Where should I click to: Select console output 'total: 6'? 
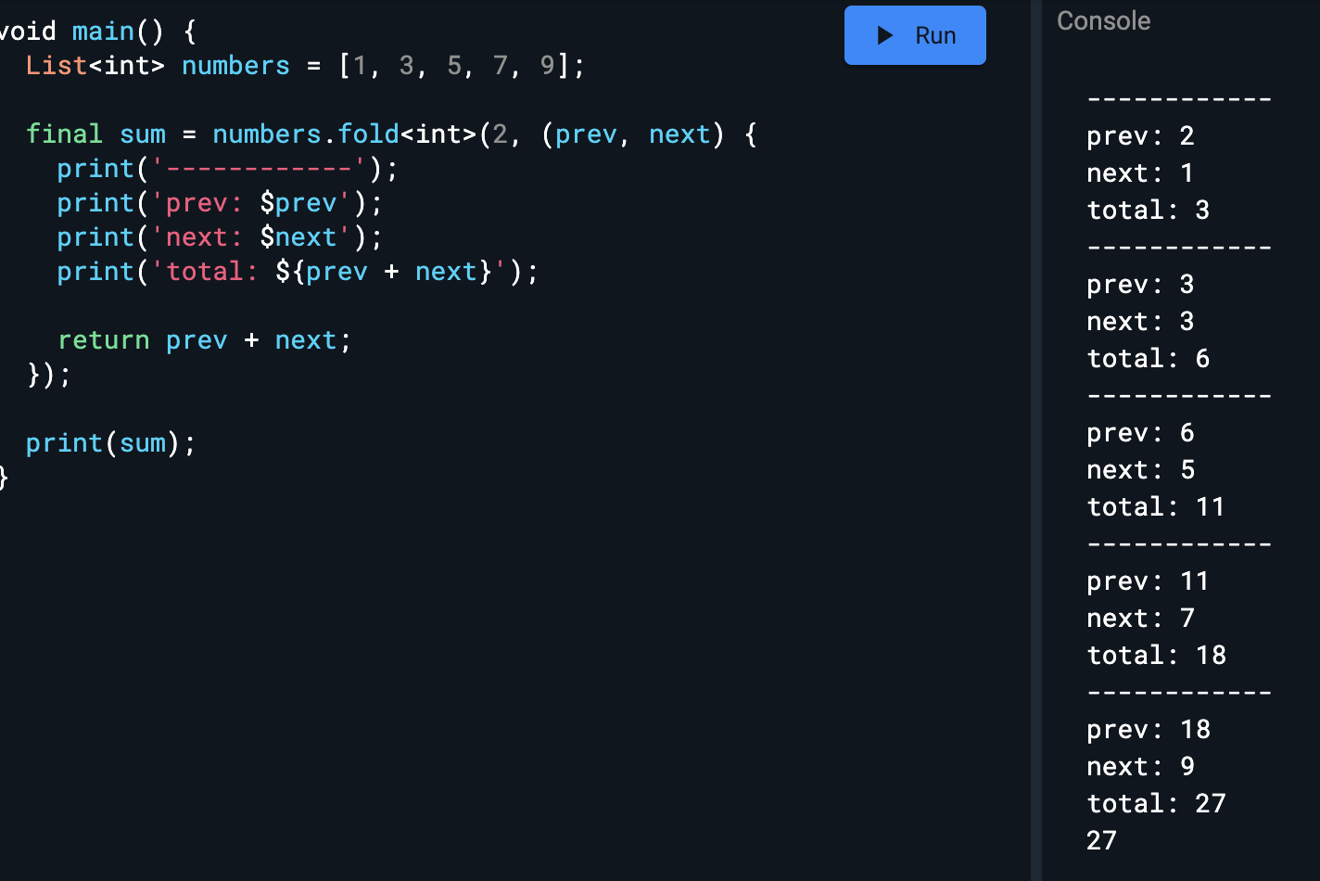tap(1149, 359)
